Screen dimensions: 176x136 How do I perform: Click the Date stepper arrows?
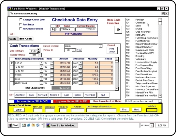point(38,50)
